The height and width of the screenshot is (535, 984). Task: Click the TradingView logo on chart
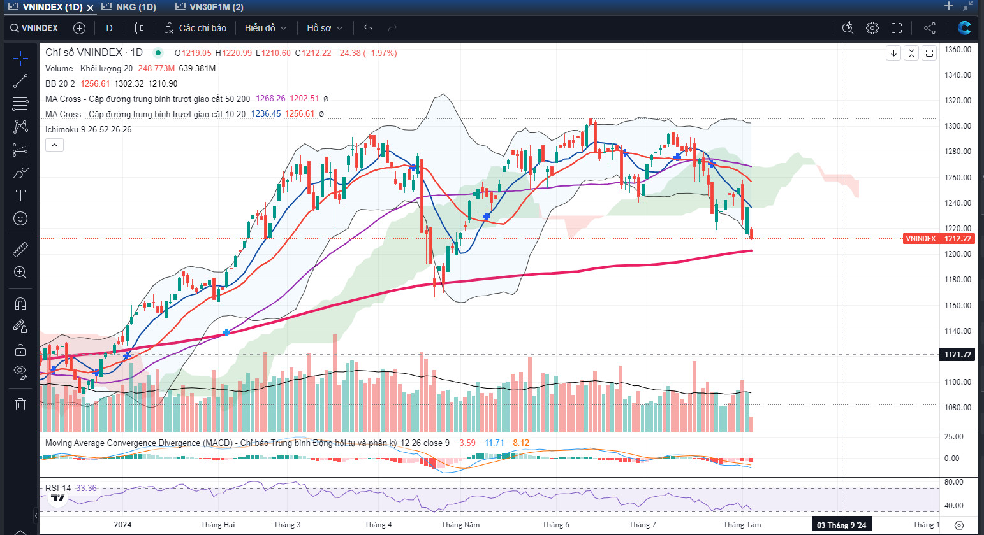pyautogui.click(x=58, y=497)
